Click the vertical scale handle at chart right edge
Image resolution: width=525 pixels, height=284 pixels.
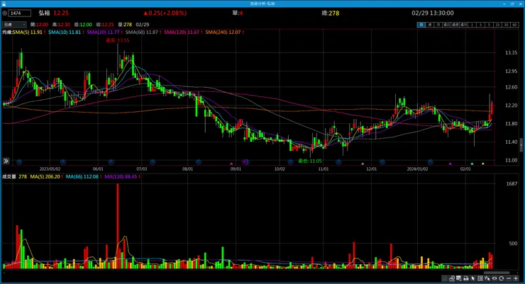click(521, 145)
